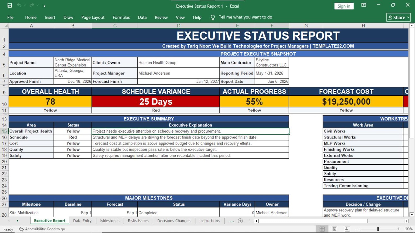The width and height of the screenshot is (415, 233).
Task: Click vertical scrollbar down arrow
Action: pos(412,214)
